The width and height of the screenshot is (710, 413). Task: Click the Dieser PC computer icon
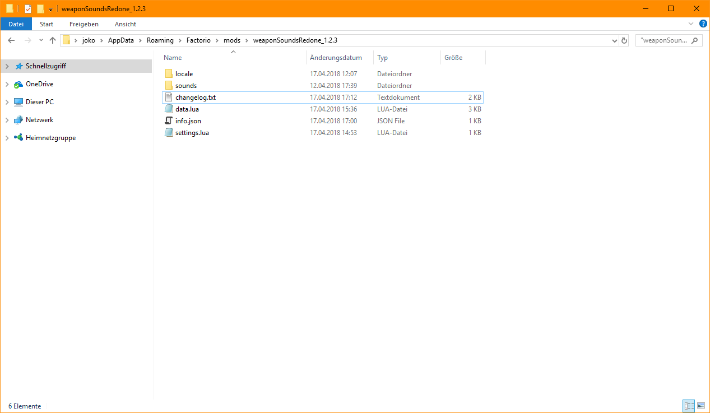click(x=18, y=102)
